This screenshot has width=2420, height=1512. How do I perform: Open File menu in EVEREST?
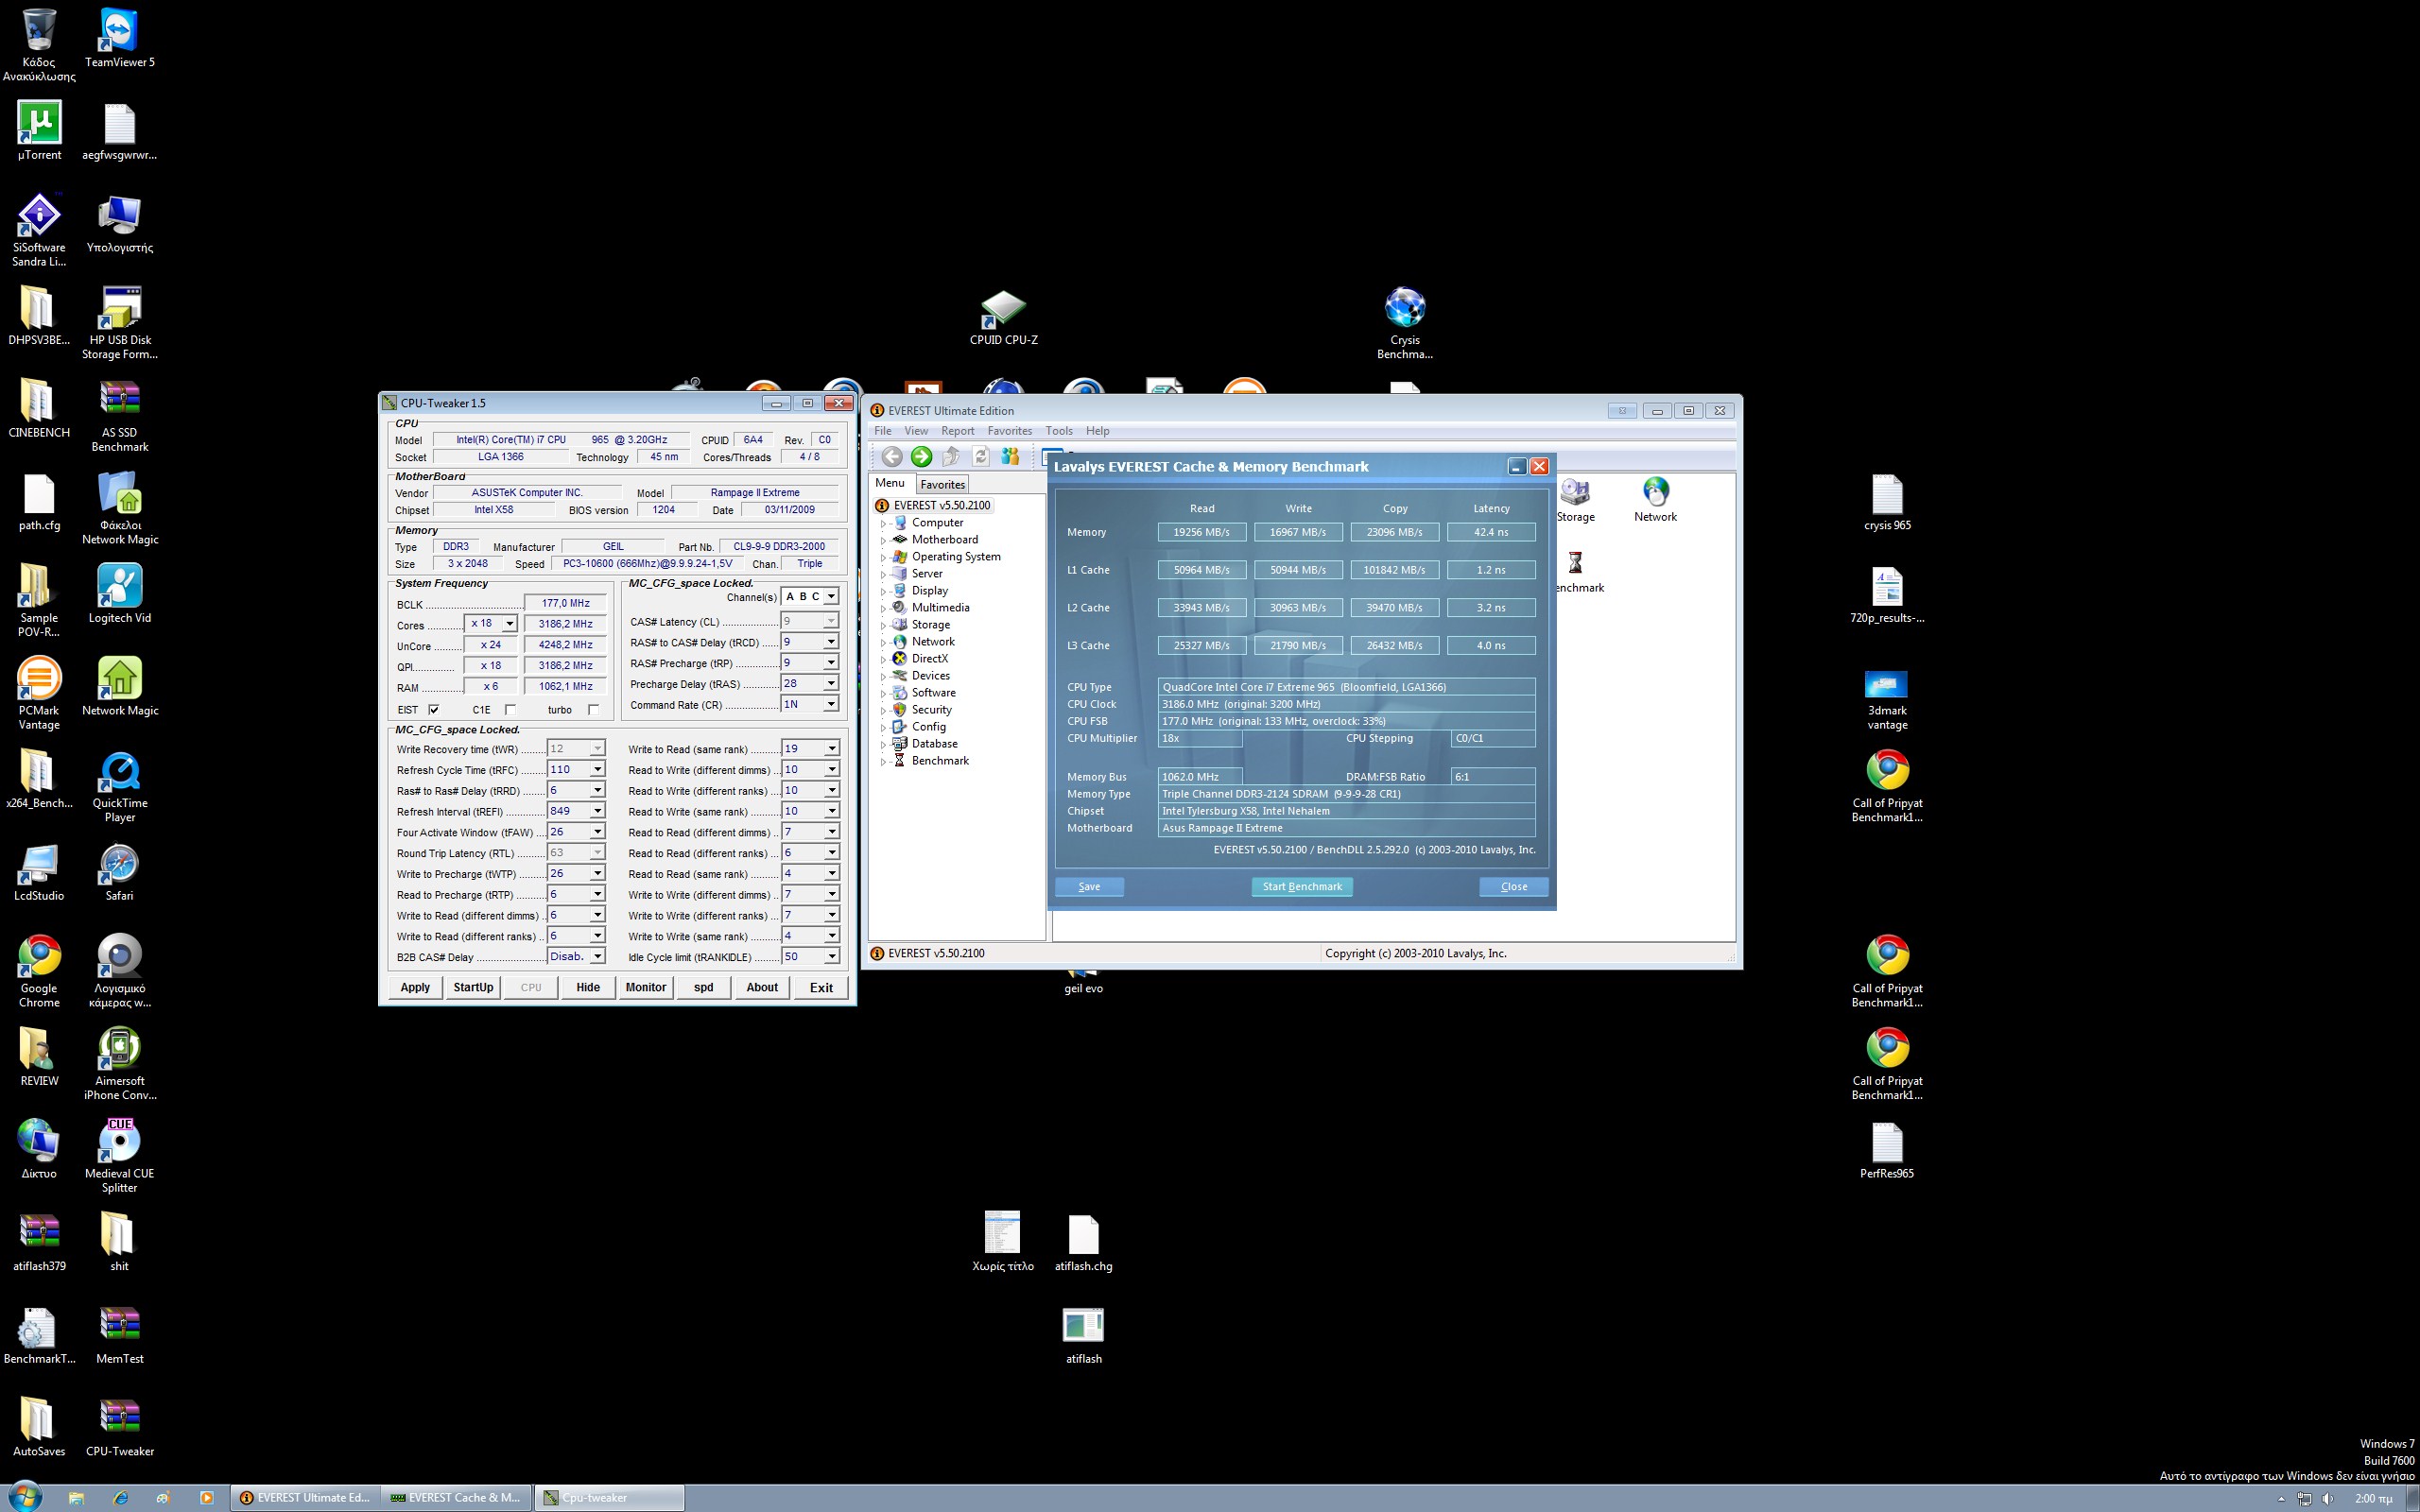pos(882,431)
